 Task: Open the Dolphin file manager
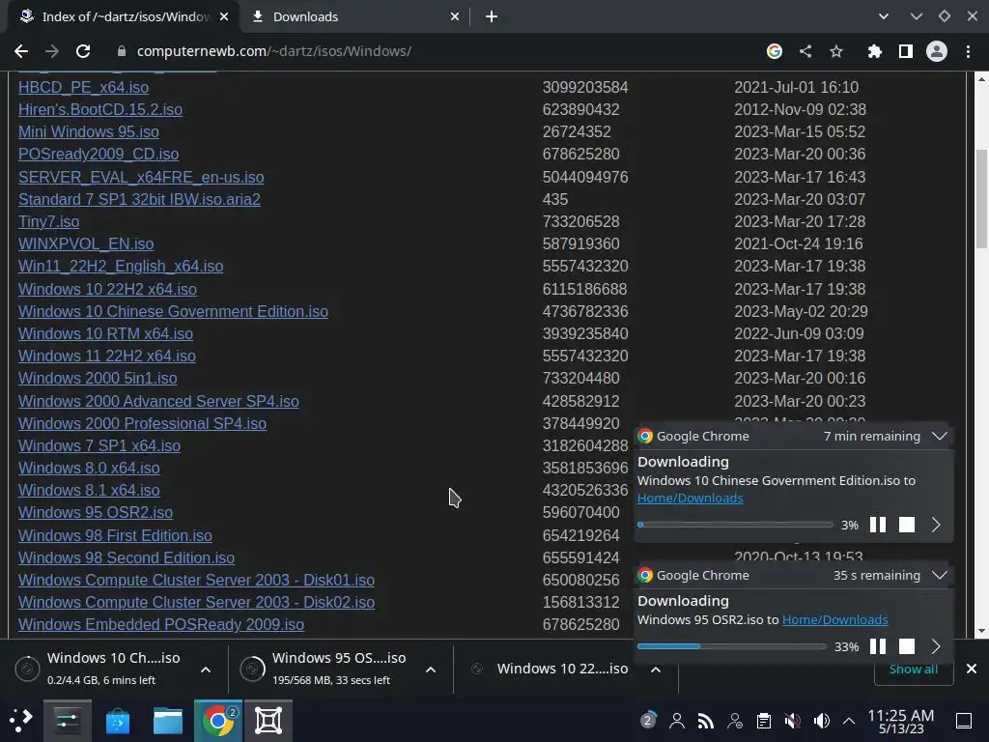[168, 721]
